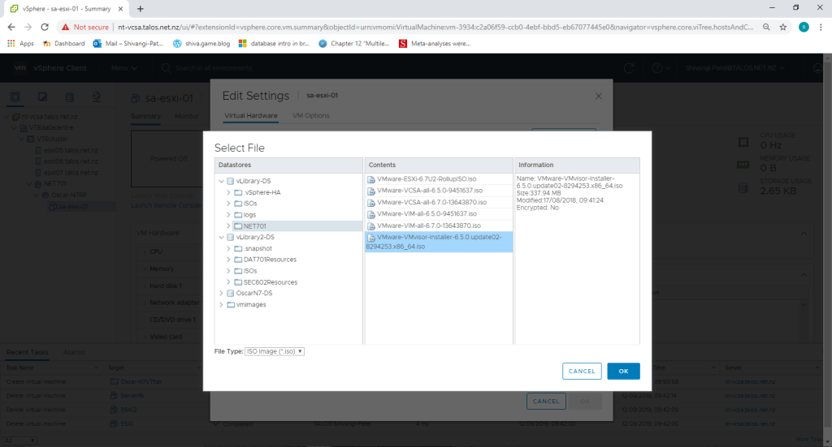Open a new browser tab
The height and width of the screenshot is (447, 832).
click(x=140, y=8)
